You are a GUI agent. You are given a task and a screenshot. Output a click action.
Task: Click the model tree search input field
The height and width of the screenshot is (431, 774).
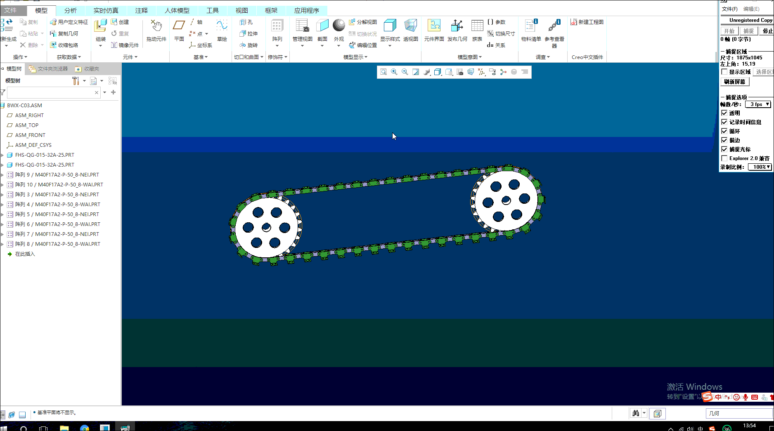[x=54, y=92]
